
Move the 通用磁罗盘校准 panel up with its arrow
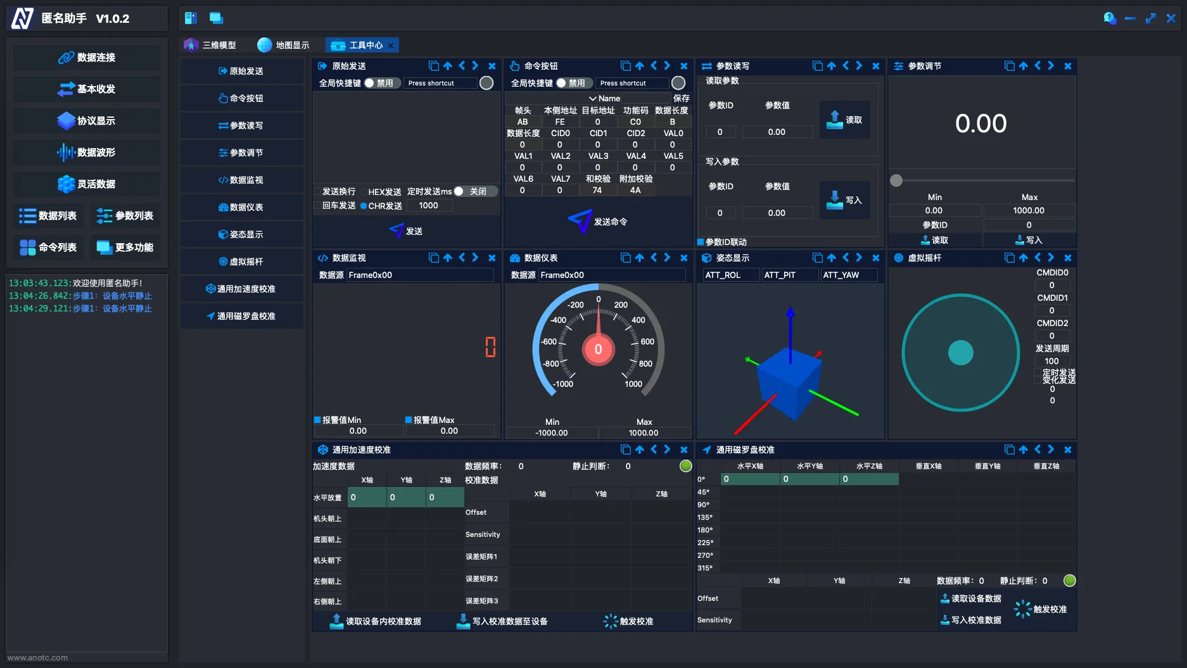pyautogui.click(x=1024, y=450)
